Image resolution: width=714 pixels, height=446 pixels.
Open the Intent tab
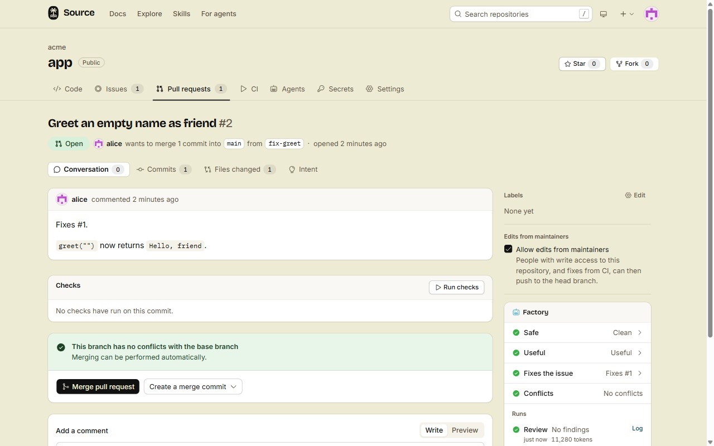pyautogui.click(x=303, y=169)
